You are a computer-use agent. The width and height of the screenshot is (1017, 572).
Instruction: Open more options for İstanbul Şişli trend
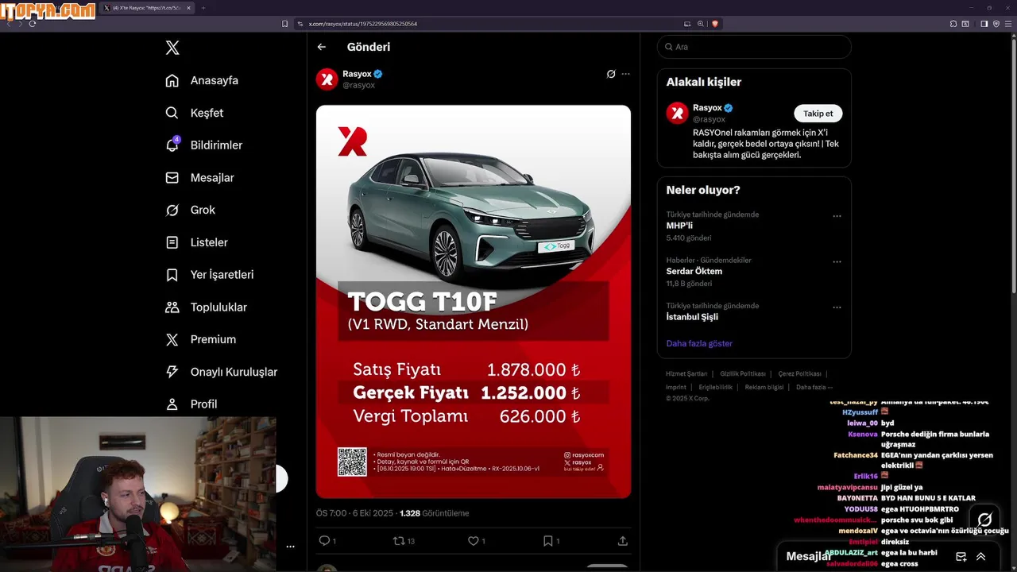(837, 307)
